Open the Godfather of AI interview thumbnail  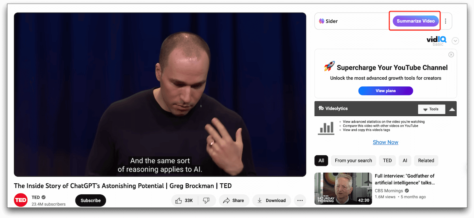coord(343,188)
